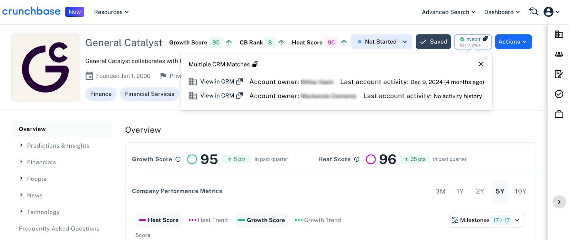Click the crunchbase logo

[31, 11]
